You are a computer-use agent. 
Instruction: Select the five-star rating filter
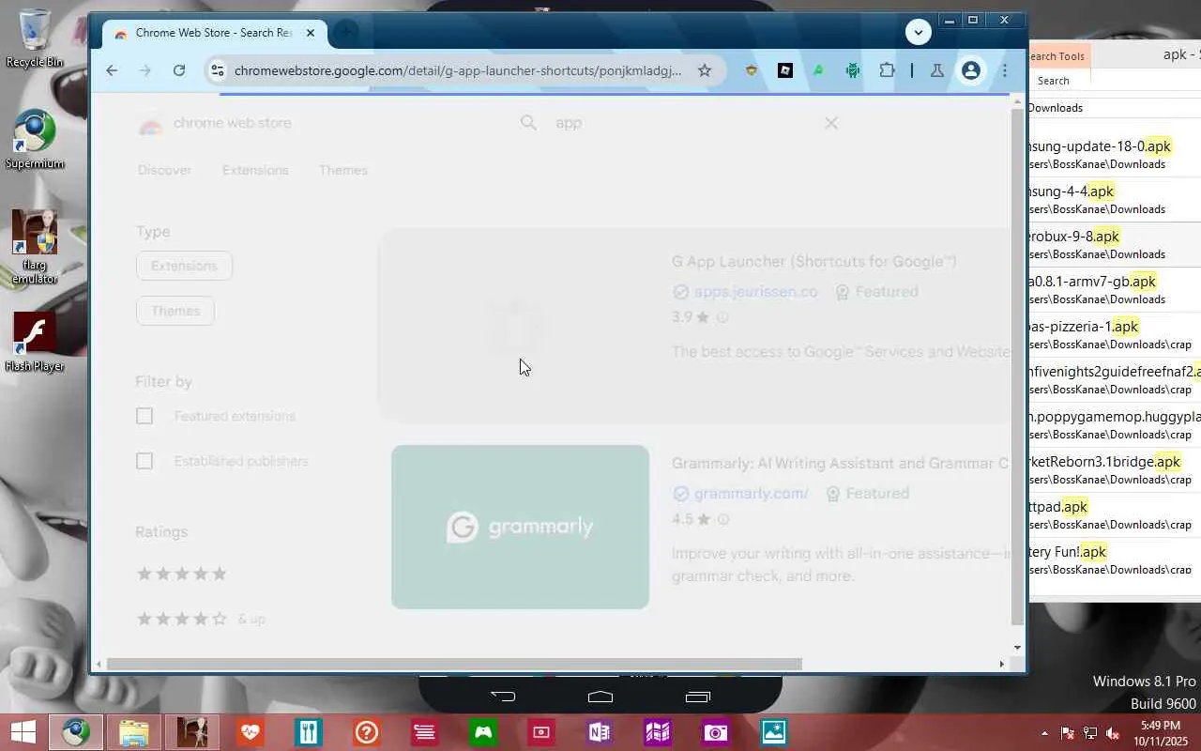[x=182, y=574]
